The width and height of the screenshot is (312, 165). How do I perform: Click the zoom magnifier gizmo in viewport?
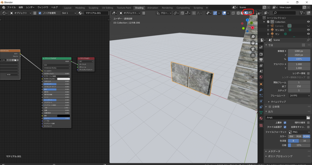tap(253, 37)
